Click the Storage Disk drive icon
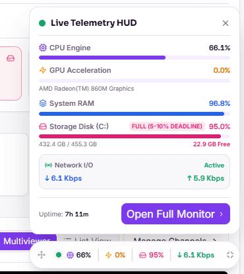The width and height of the screenshot is (244, 274). pyautogui.click(x=43, y=126)
